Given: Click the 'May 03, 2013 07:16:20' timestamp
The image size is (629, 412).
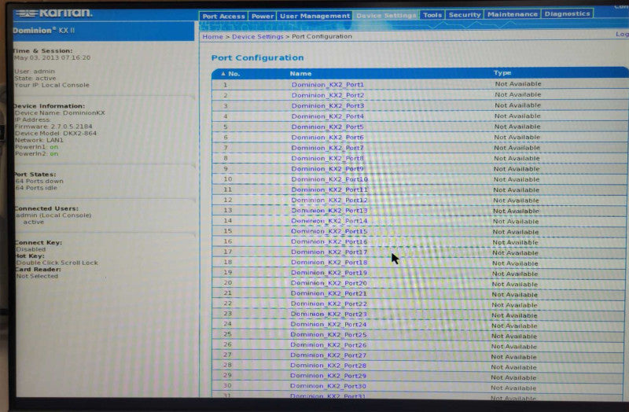Looking at the screenshot, I should tap(53, 57).
